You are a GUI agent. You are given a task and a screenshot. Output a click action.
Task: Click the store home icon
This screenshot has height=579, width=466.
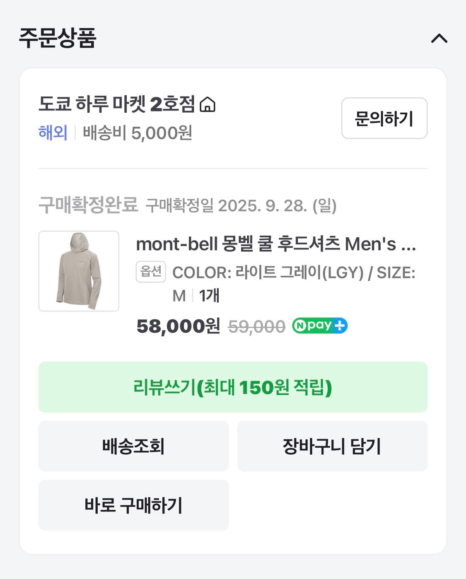pos(208,104)
